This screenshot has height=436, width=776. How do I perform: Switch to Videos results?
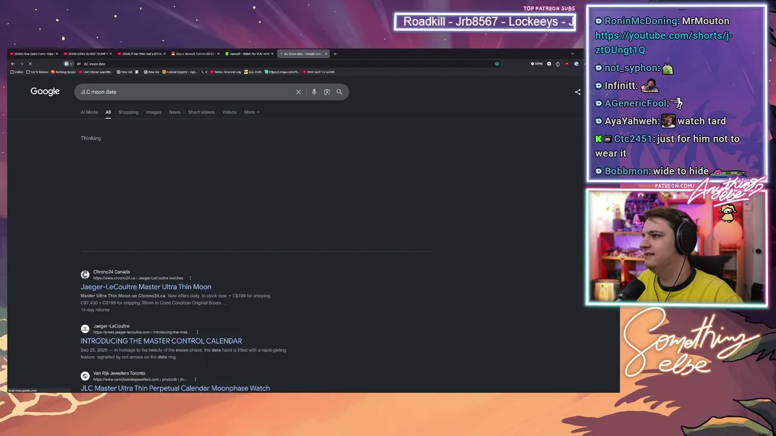(229, 112)
